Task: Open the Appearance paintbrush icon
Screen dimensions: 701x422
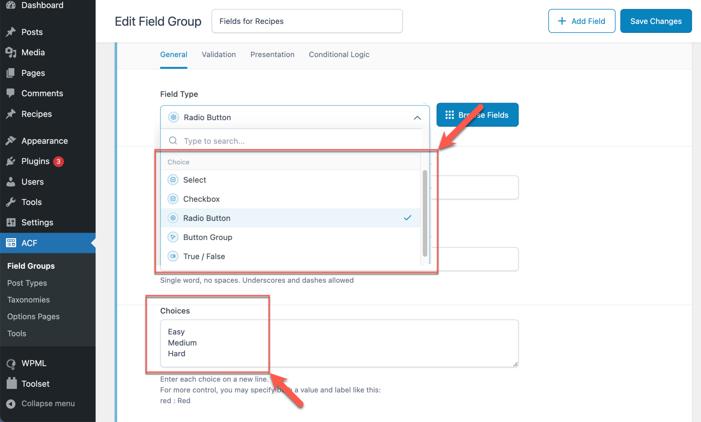Action: [11, 140]
